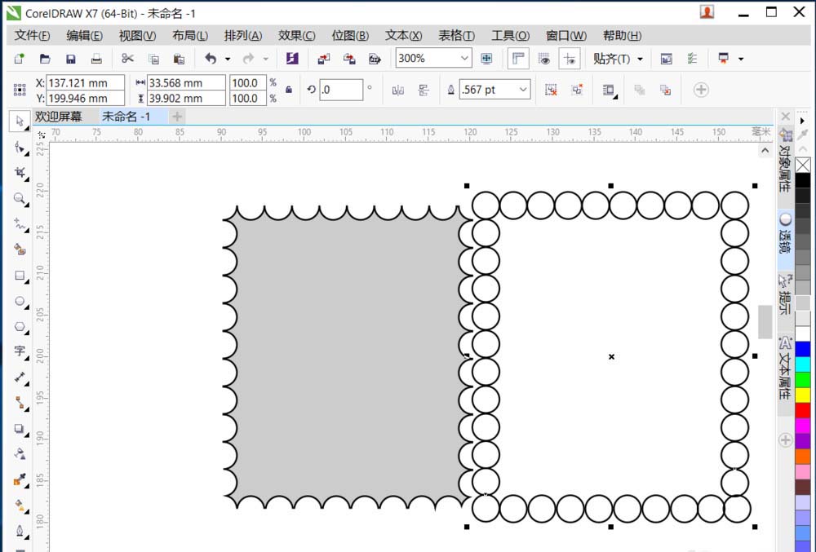Click the Undo icon on the toolbar
The image size is (816, 552).
pos(211,58)
